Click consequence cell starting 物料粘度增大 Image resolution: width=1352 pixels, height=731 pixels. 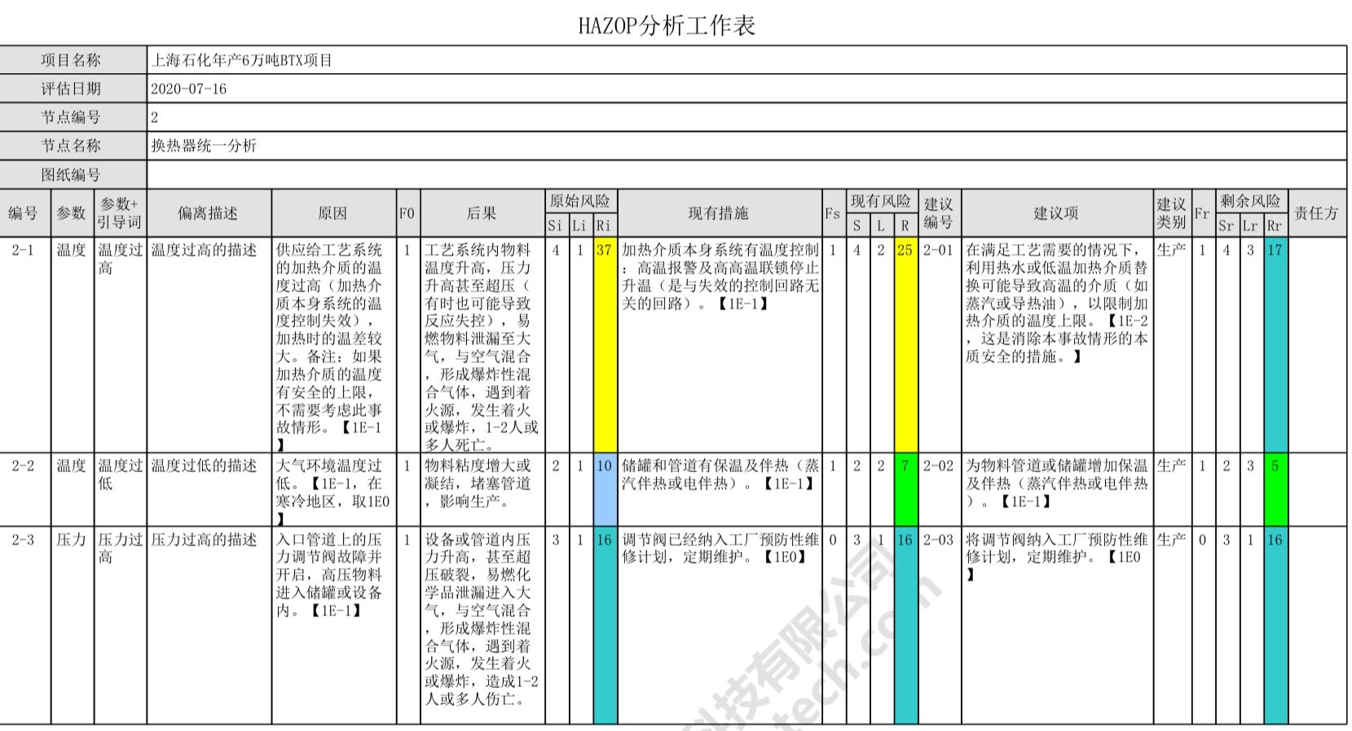click(x=482, y=489)
